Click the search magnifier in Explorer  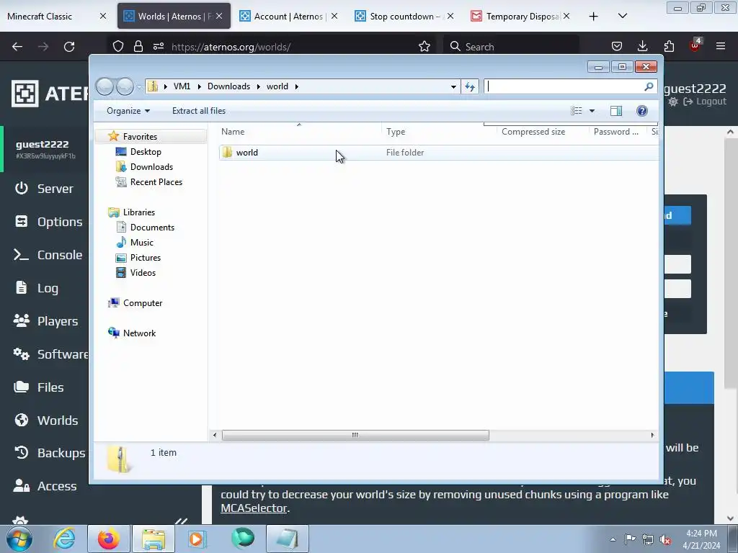click(649, 86)
